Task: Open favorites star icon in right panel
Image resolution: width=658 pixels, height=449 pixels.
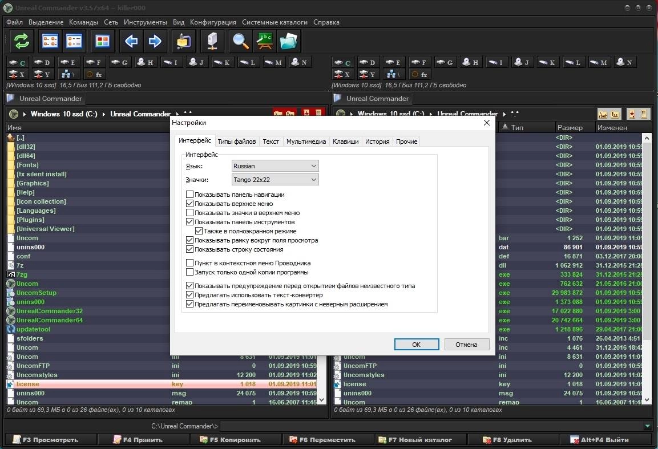Action: (632, 114)
